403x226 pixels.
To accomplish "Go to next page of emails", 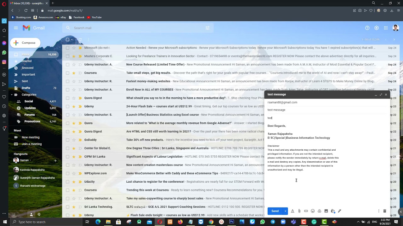I will (394, 40).
